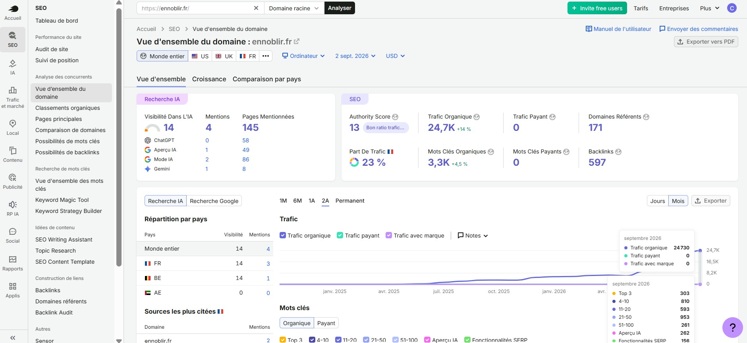Viewport: 747px width, 343px height.
Task: Click the sidebar vertical scrollbar
Action: (x=119, y=137)
